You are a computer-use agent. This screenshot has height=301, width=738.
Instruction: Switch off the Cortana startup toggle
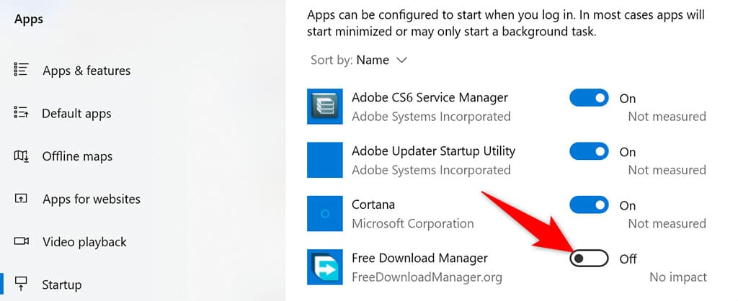(589, 205)
